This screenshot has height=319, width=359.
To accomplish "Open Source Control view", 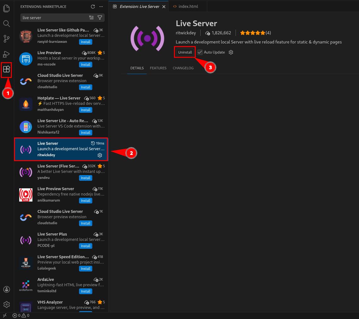I will click(x=7, y=39).
